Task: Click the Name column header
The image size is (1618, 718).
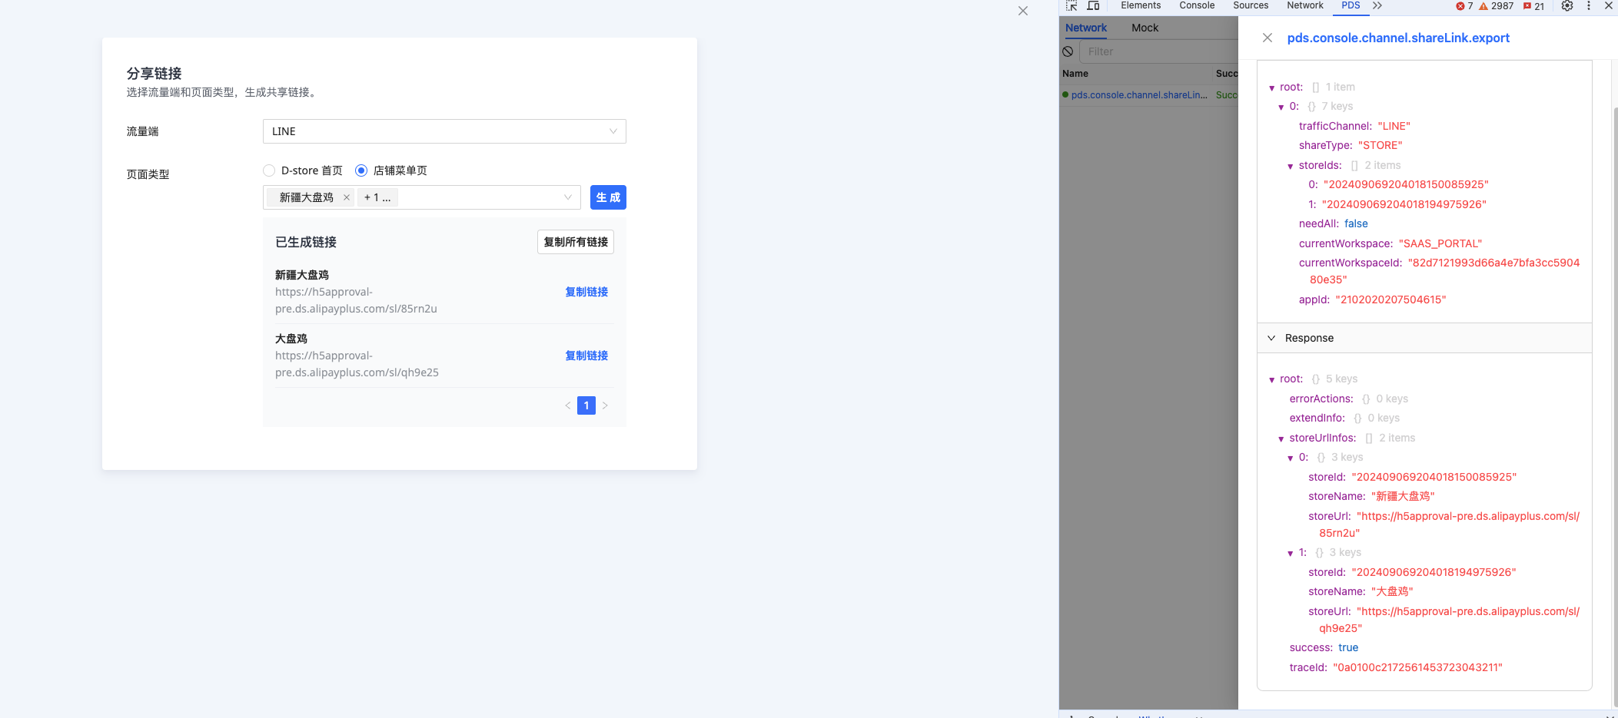Action: pos(1075,74)
